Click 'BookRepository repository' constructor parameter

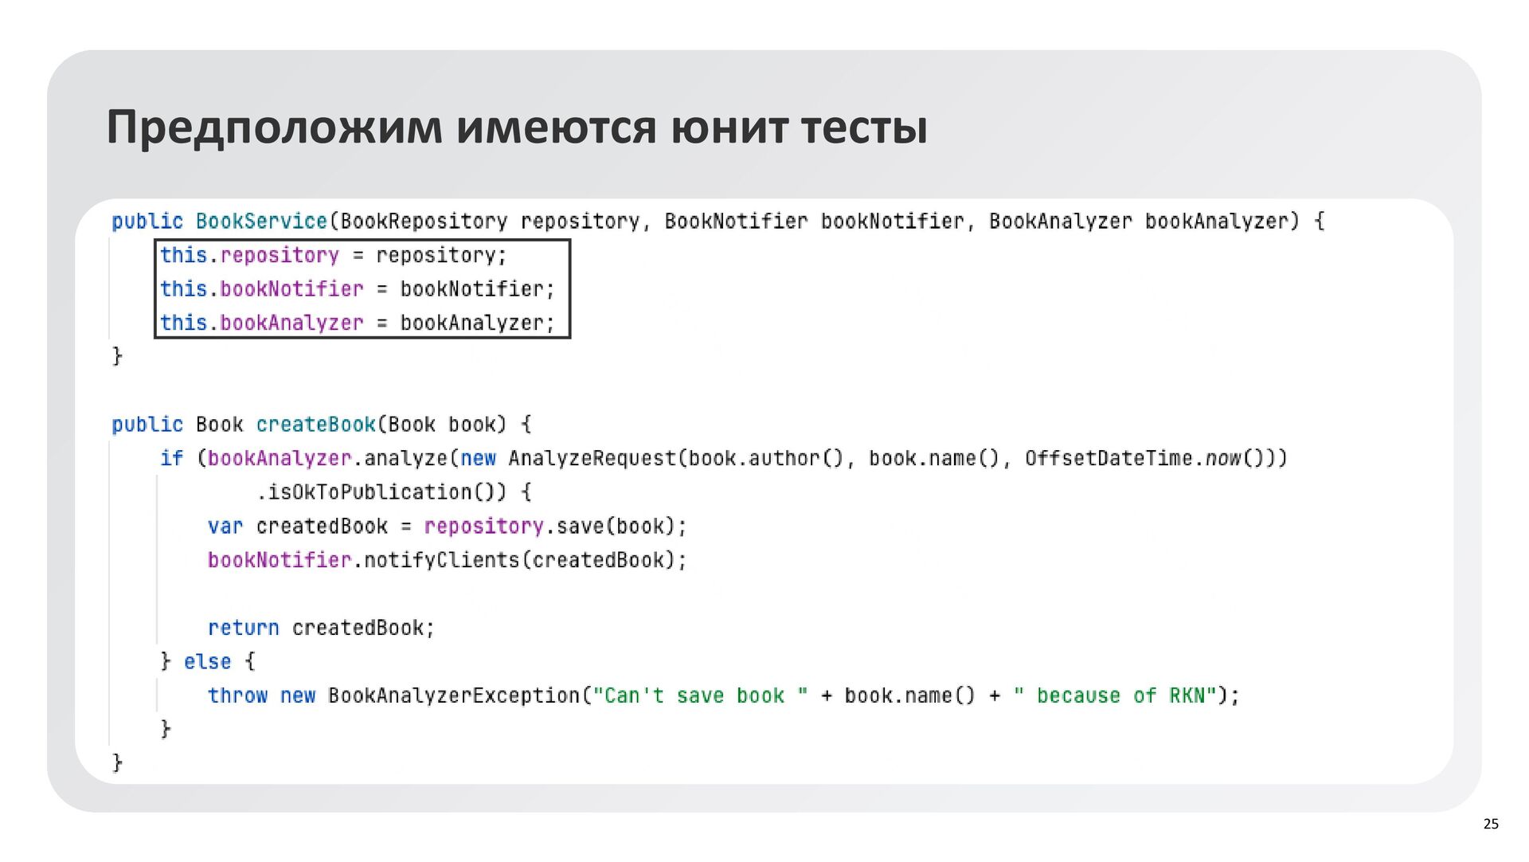[x=490, y=221]
